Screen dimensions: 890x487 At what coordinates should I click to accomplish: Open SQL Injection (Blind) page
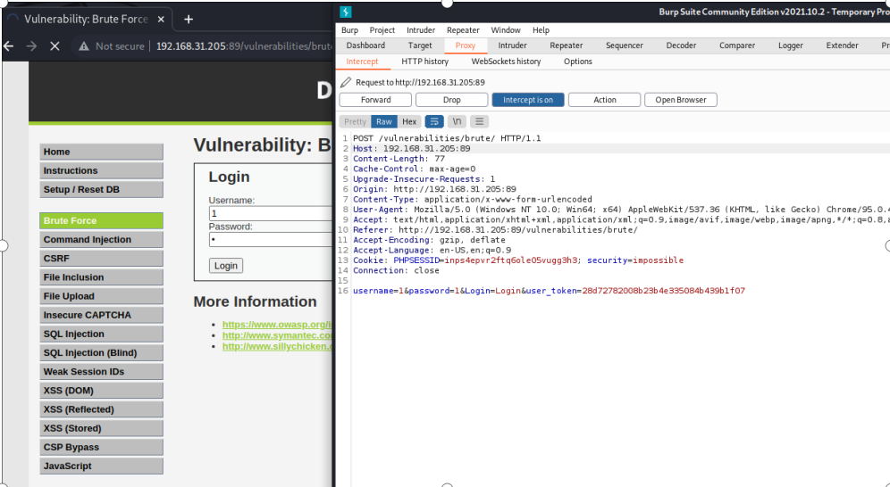click(102, 353)
